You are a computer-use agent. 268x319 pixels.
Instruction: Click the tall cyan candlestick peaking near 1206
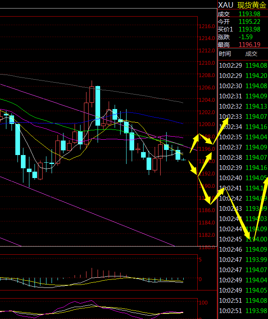click(x=98, y=106)
